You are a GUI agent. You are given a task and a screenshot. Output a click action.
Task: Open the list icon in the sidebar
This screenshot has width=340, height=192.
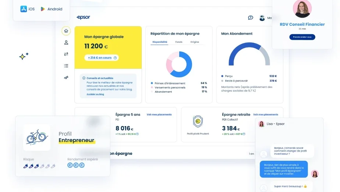pos(66,66)
